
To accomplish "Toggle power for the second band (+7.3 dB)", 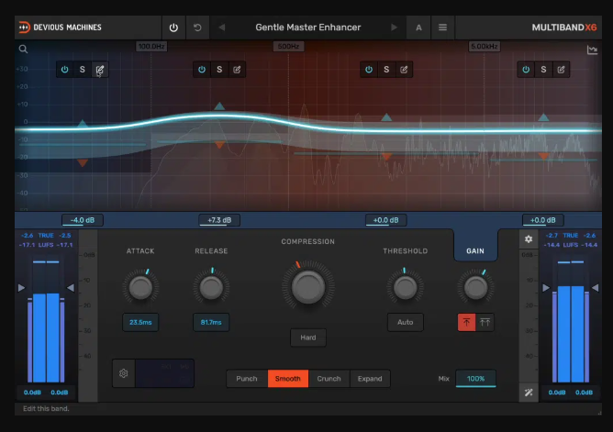I will click(x=202, y=70).
